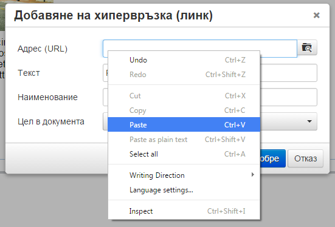Click Paste as plain text entry

click(184, 140)
